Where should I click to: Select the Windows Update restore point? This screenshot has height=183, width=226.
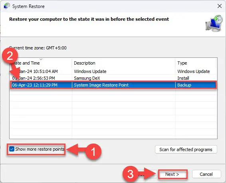click(113, 71)
